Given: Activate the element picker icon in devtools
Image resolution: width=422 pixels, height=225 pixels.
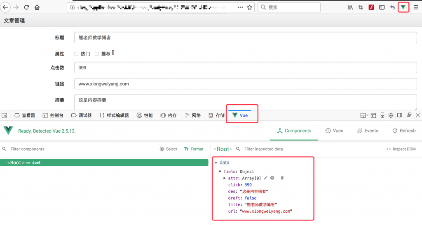Looking at the screenshot, I should click(5, 115).
